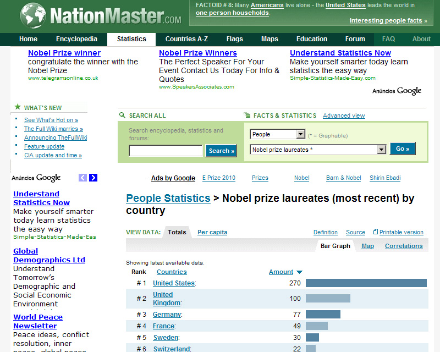
Task: Click the Facts & Statistics icon
Action: coord(247,115)
